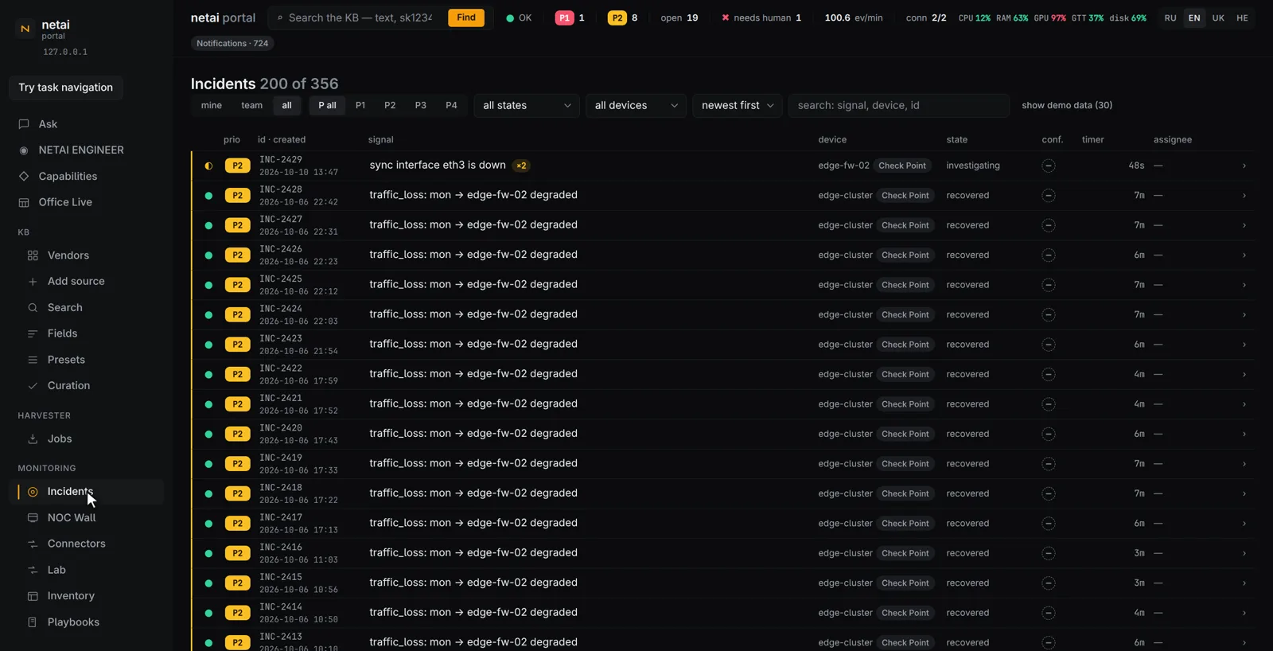This screenshot has height=651, width=1273.
Task: Click the Presets lines icon
Action: click(33, 360)
